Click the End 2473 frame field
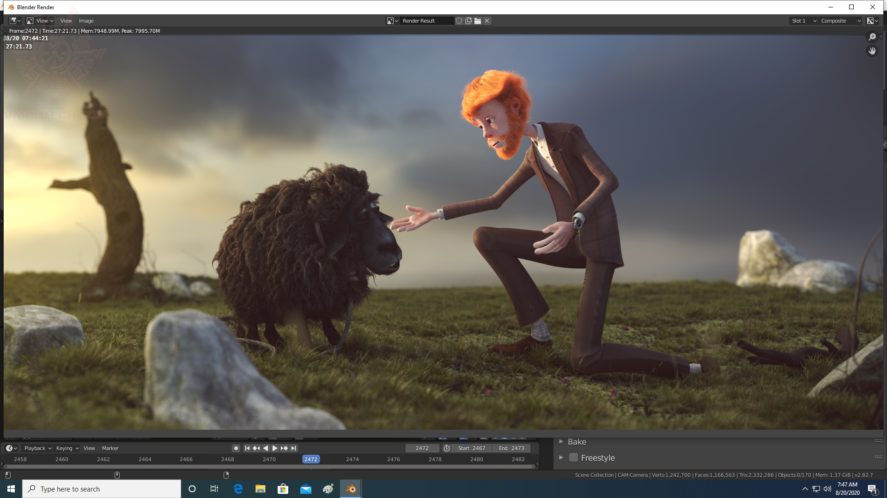 point(511,448)
